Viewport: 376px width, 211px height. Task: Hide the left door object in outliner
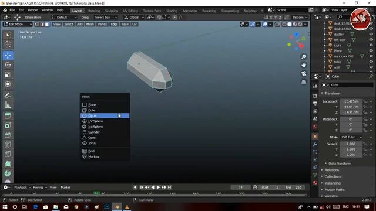click(x=371, y=40)
